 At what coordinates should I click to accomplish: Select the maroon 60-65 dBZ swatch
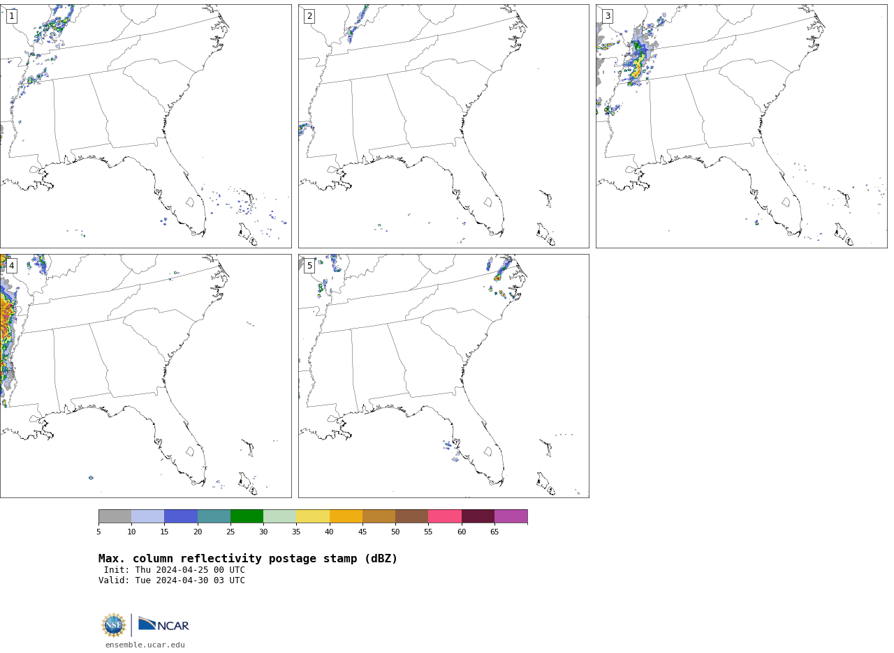pyautogui.click(x=478, y=516)
